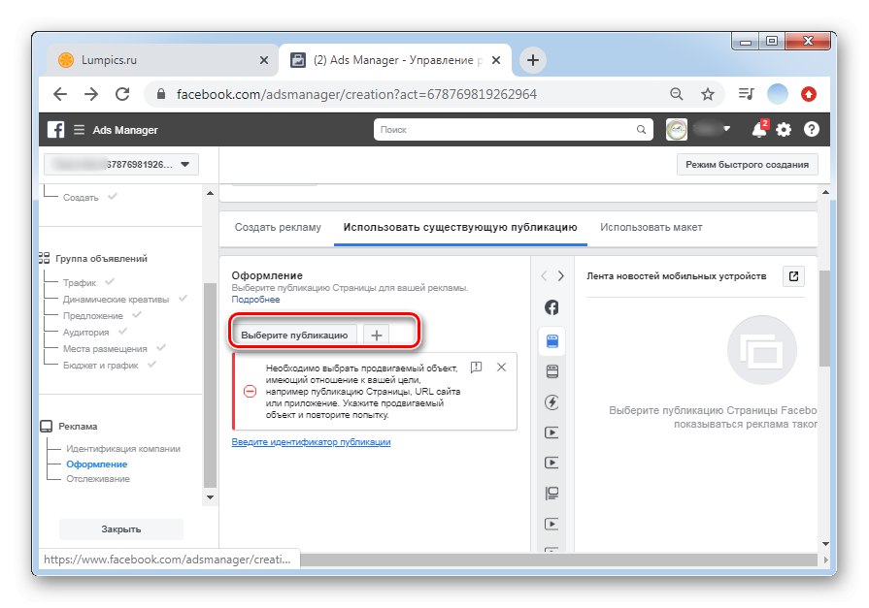Select the Ads Manager browser tab

point(396,60)
